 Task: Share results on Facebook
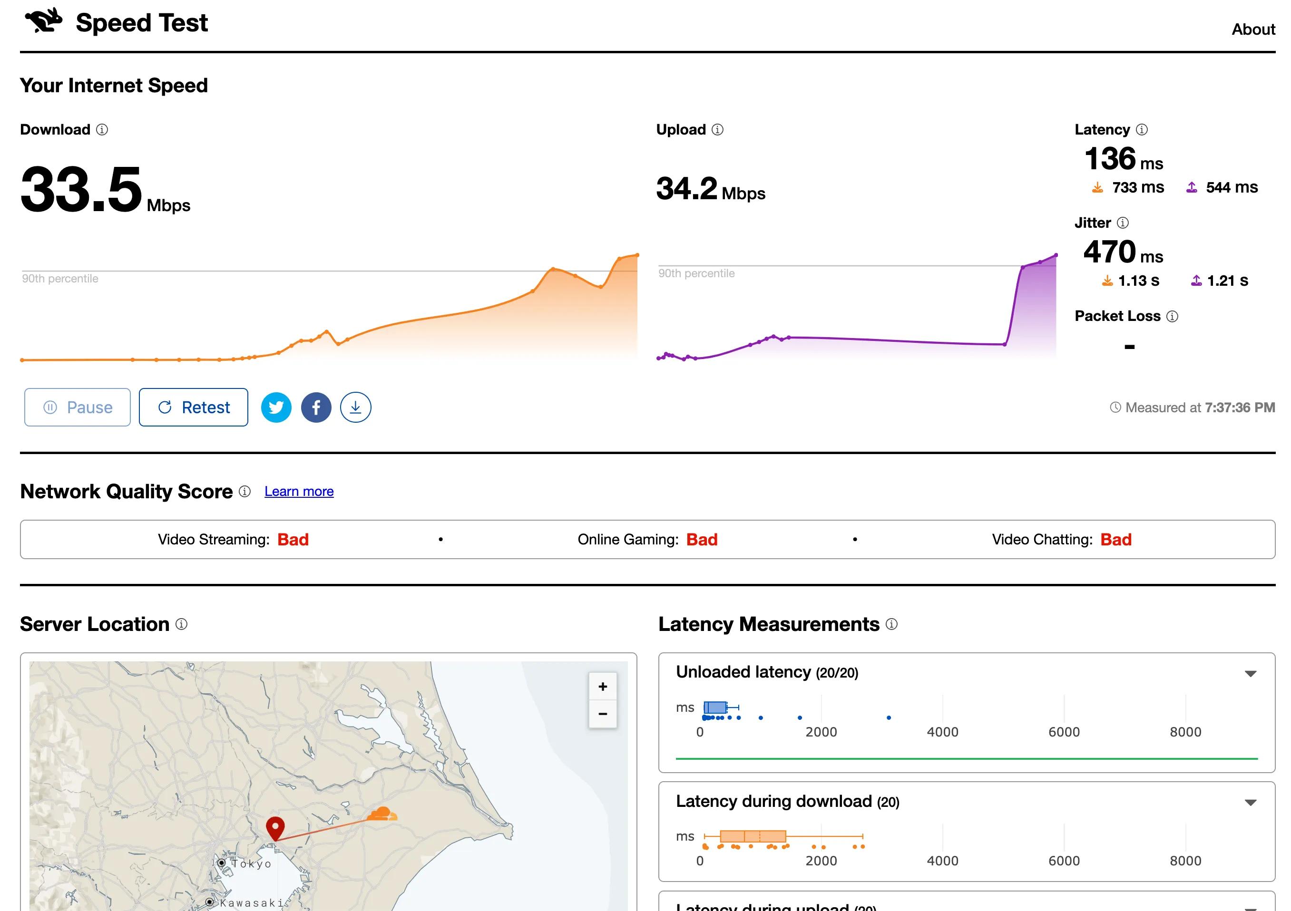[316, 407]
